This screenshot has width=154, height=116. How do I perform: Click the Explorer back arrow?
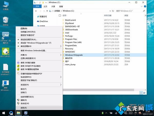click(36, 11)
